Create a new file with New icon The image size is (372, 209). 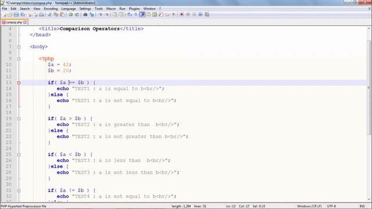coord(4,15)
